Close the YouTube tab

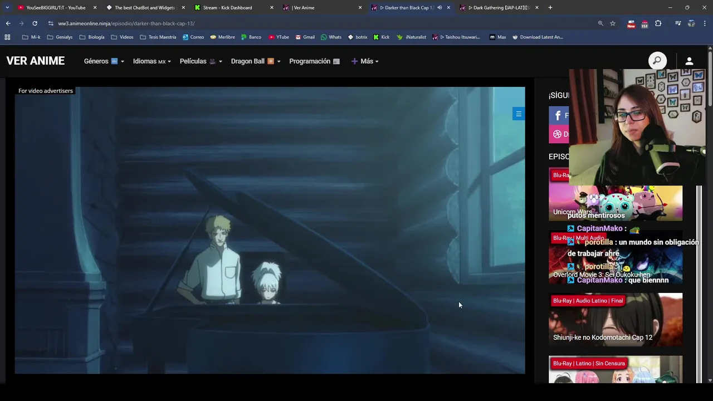pyautogui.click(x=95, y=8)
